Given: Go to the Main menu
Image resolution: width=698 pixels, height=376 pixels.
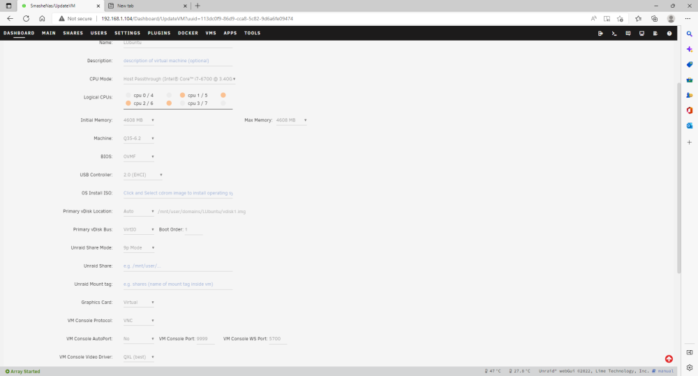Looking at the screenshot, I should pyautogui.click(x=49, y=34).
